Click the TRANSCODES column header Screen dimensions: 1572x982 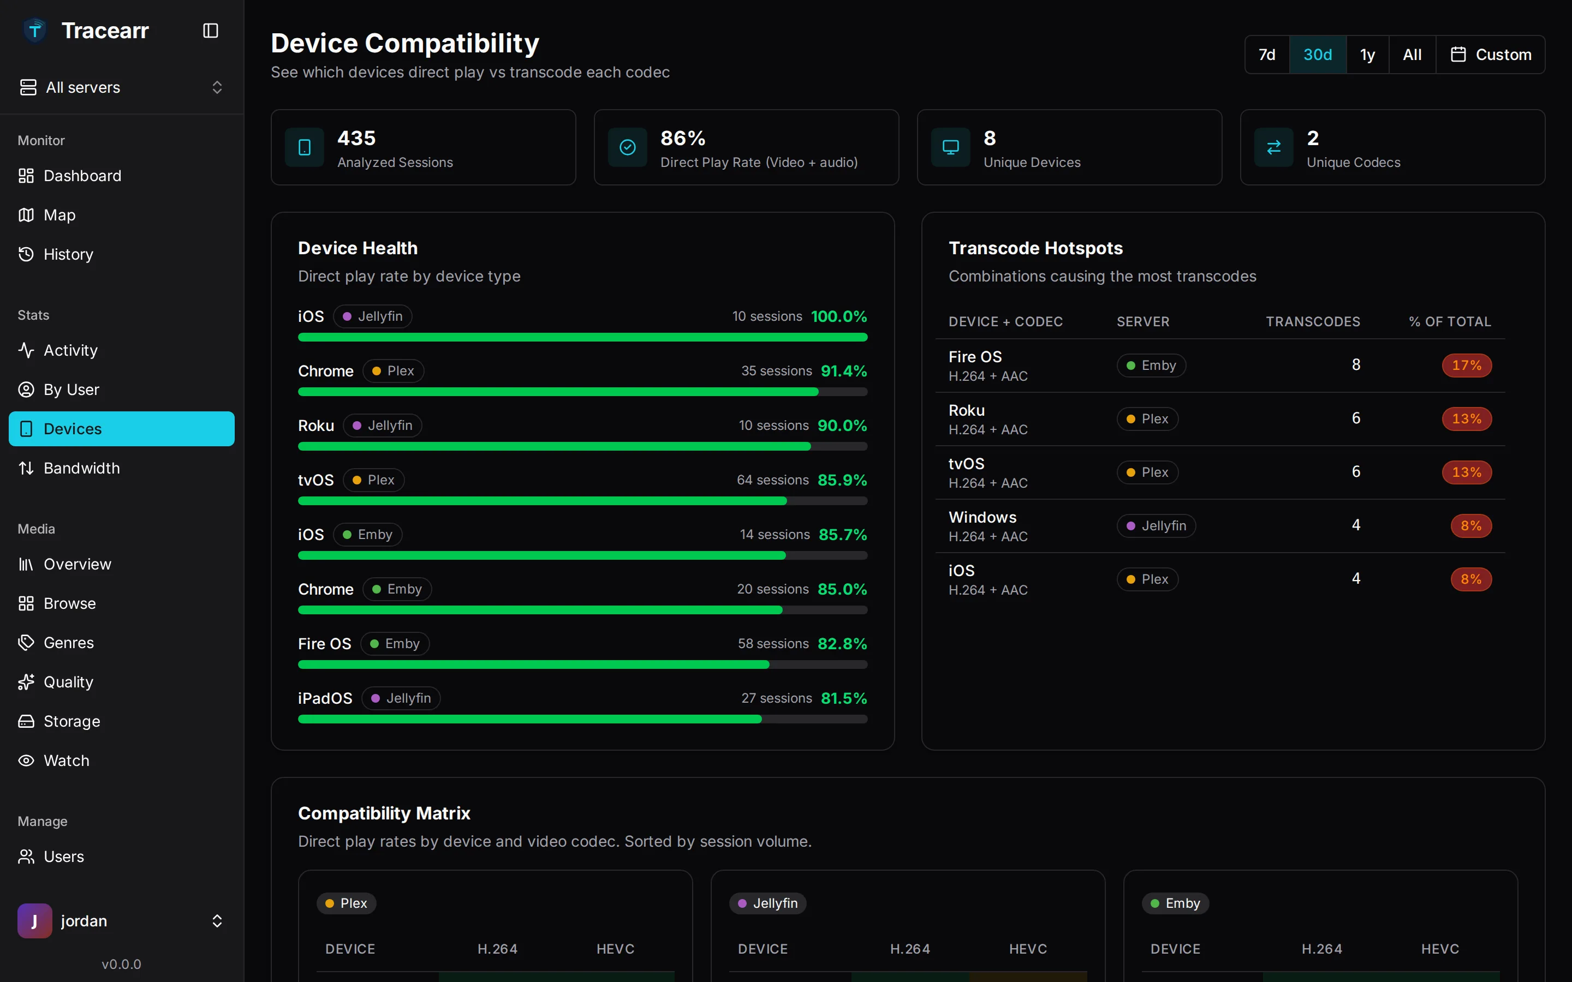1313,321
